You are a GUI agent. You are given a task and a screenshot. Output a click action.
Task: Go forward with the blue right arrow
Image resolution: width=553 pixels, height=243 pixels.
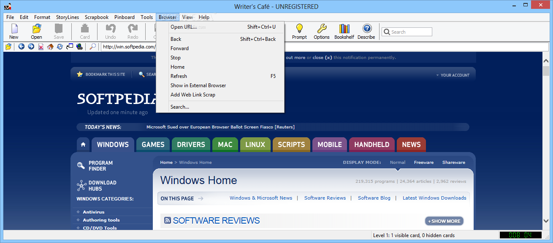tap(31, 47)
